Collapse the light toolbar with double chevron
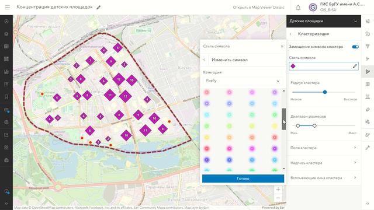This screenshot has height=210, width=374. (368, 204)
